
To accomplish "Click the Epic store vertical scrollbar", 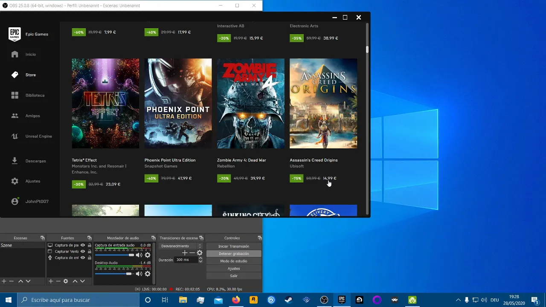I will [367, 49].
